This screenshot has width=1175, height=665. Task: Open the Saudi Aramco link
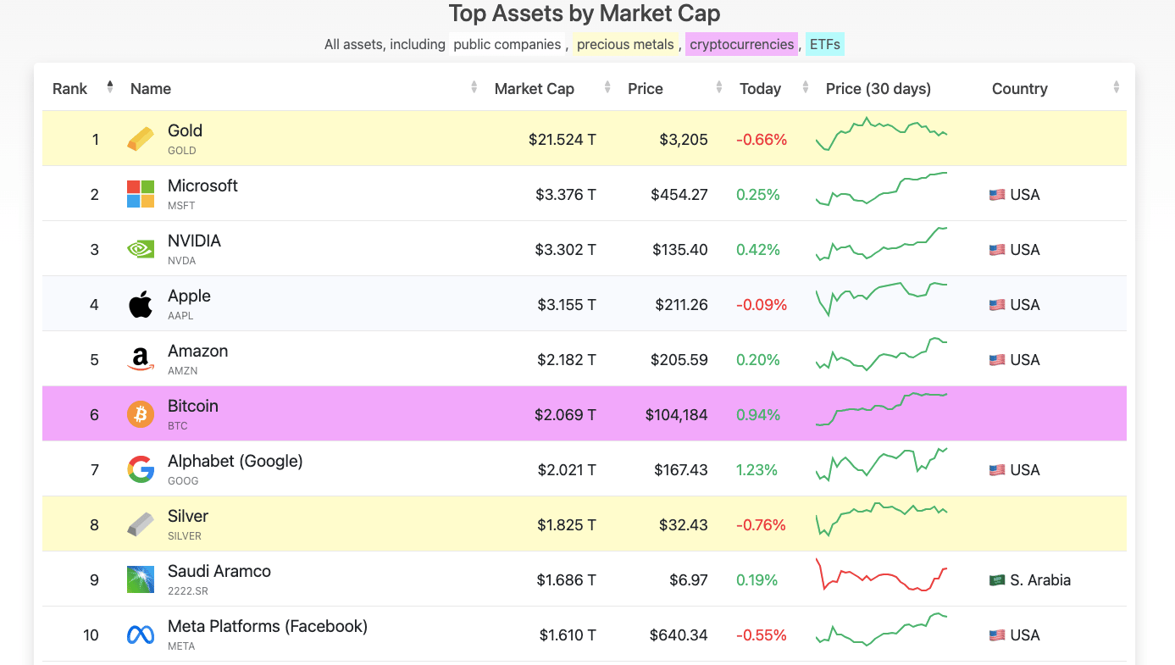(219, 571)
